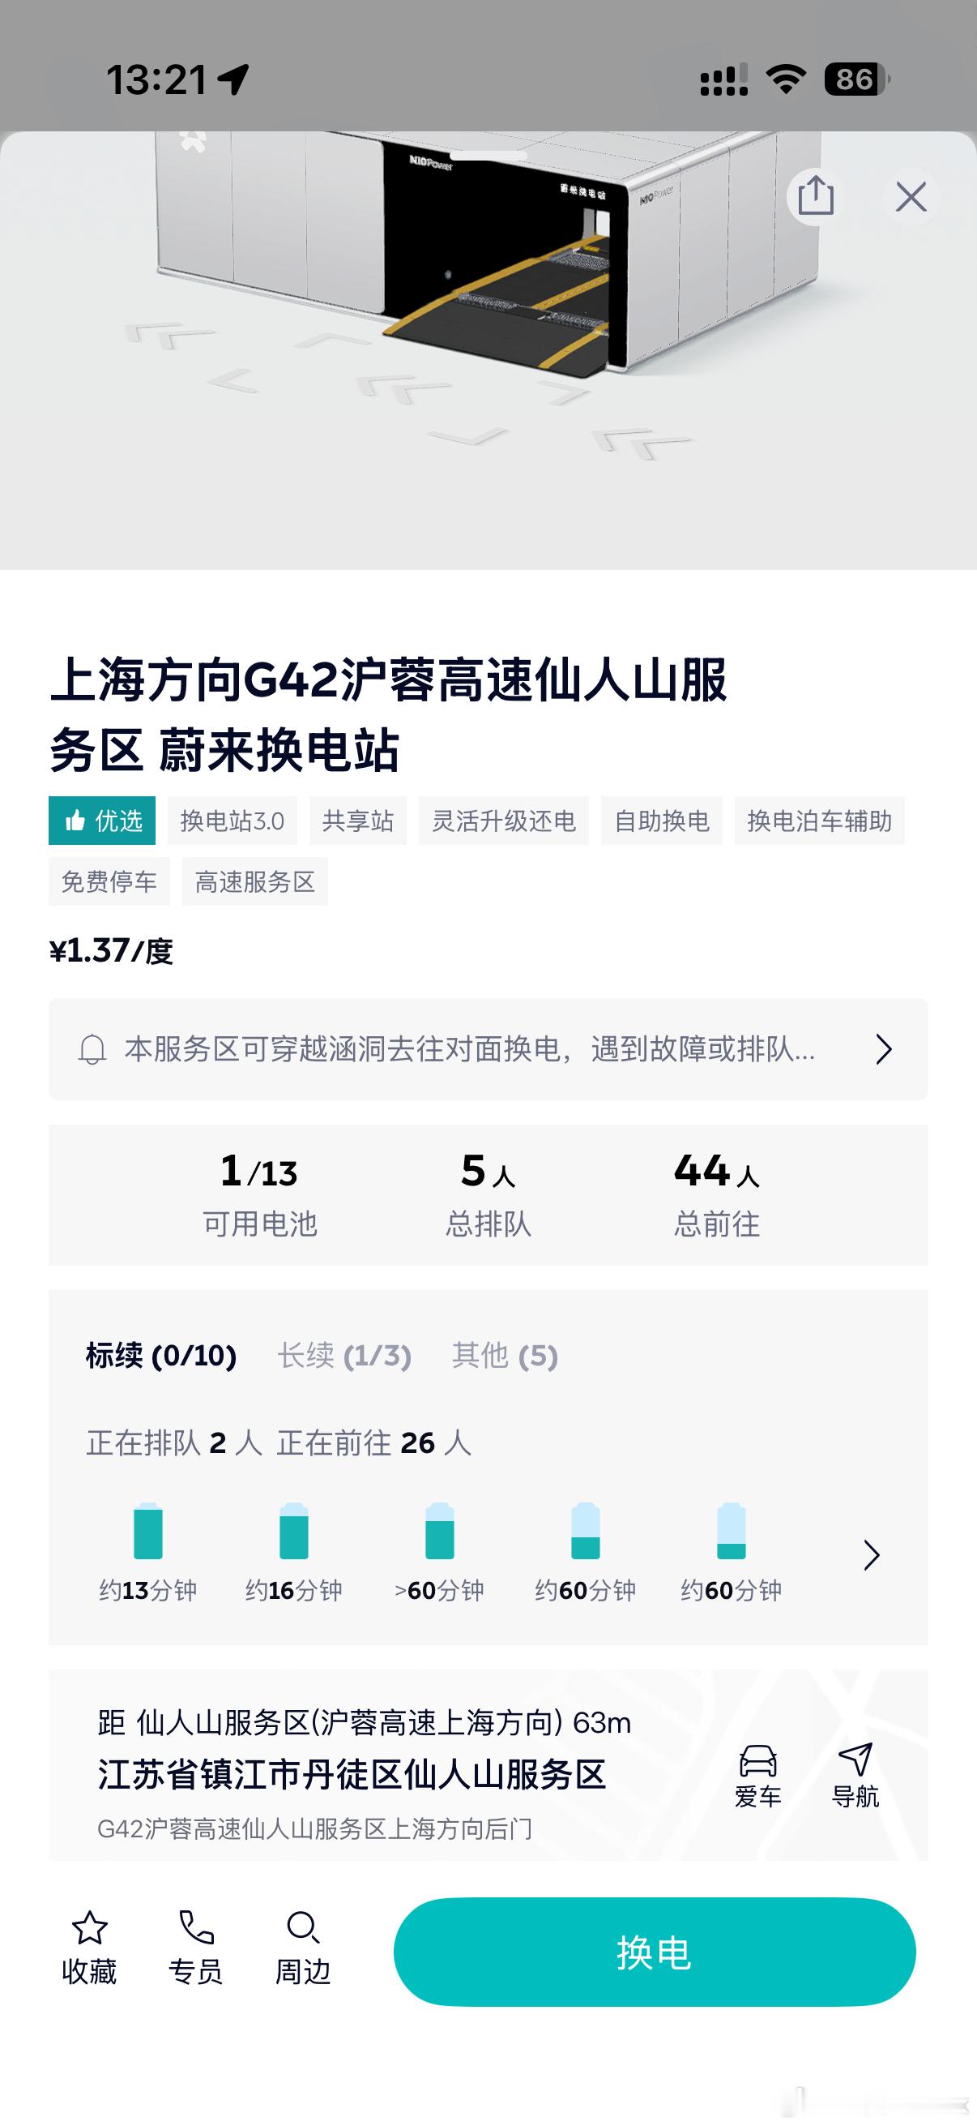This screenshot has height=2126, width=977.
Task: Tap the 换电站3.0 tag
Action: coord(233,821)
